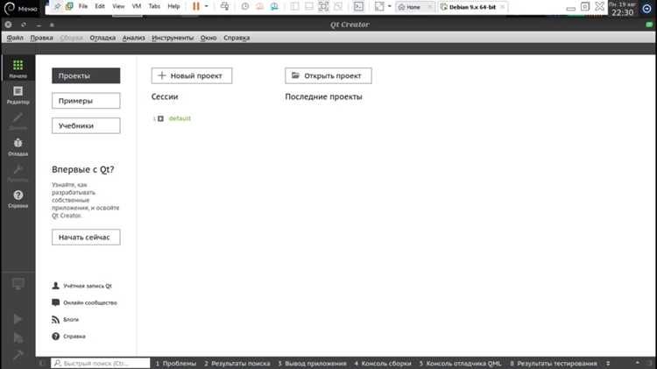Click the Учебники button
Viewport: 657px width, 369px height.
coord(86,126)
